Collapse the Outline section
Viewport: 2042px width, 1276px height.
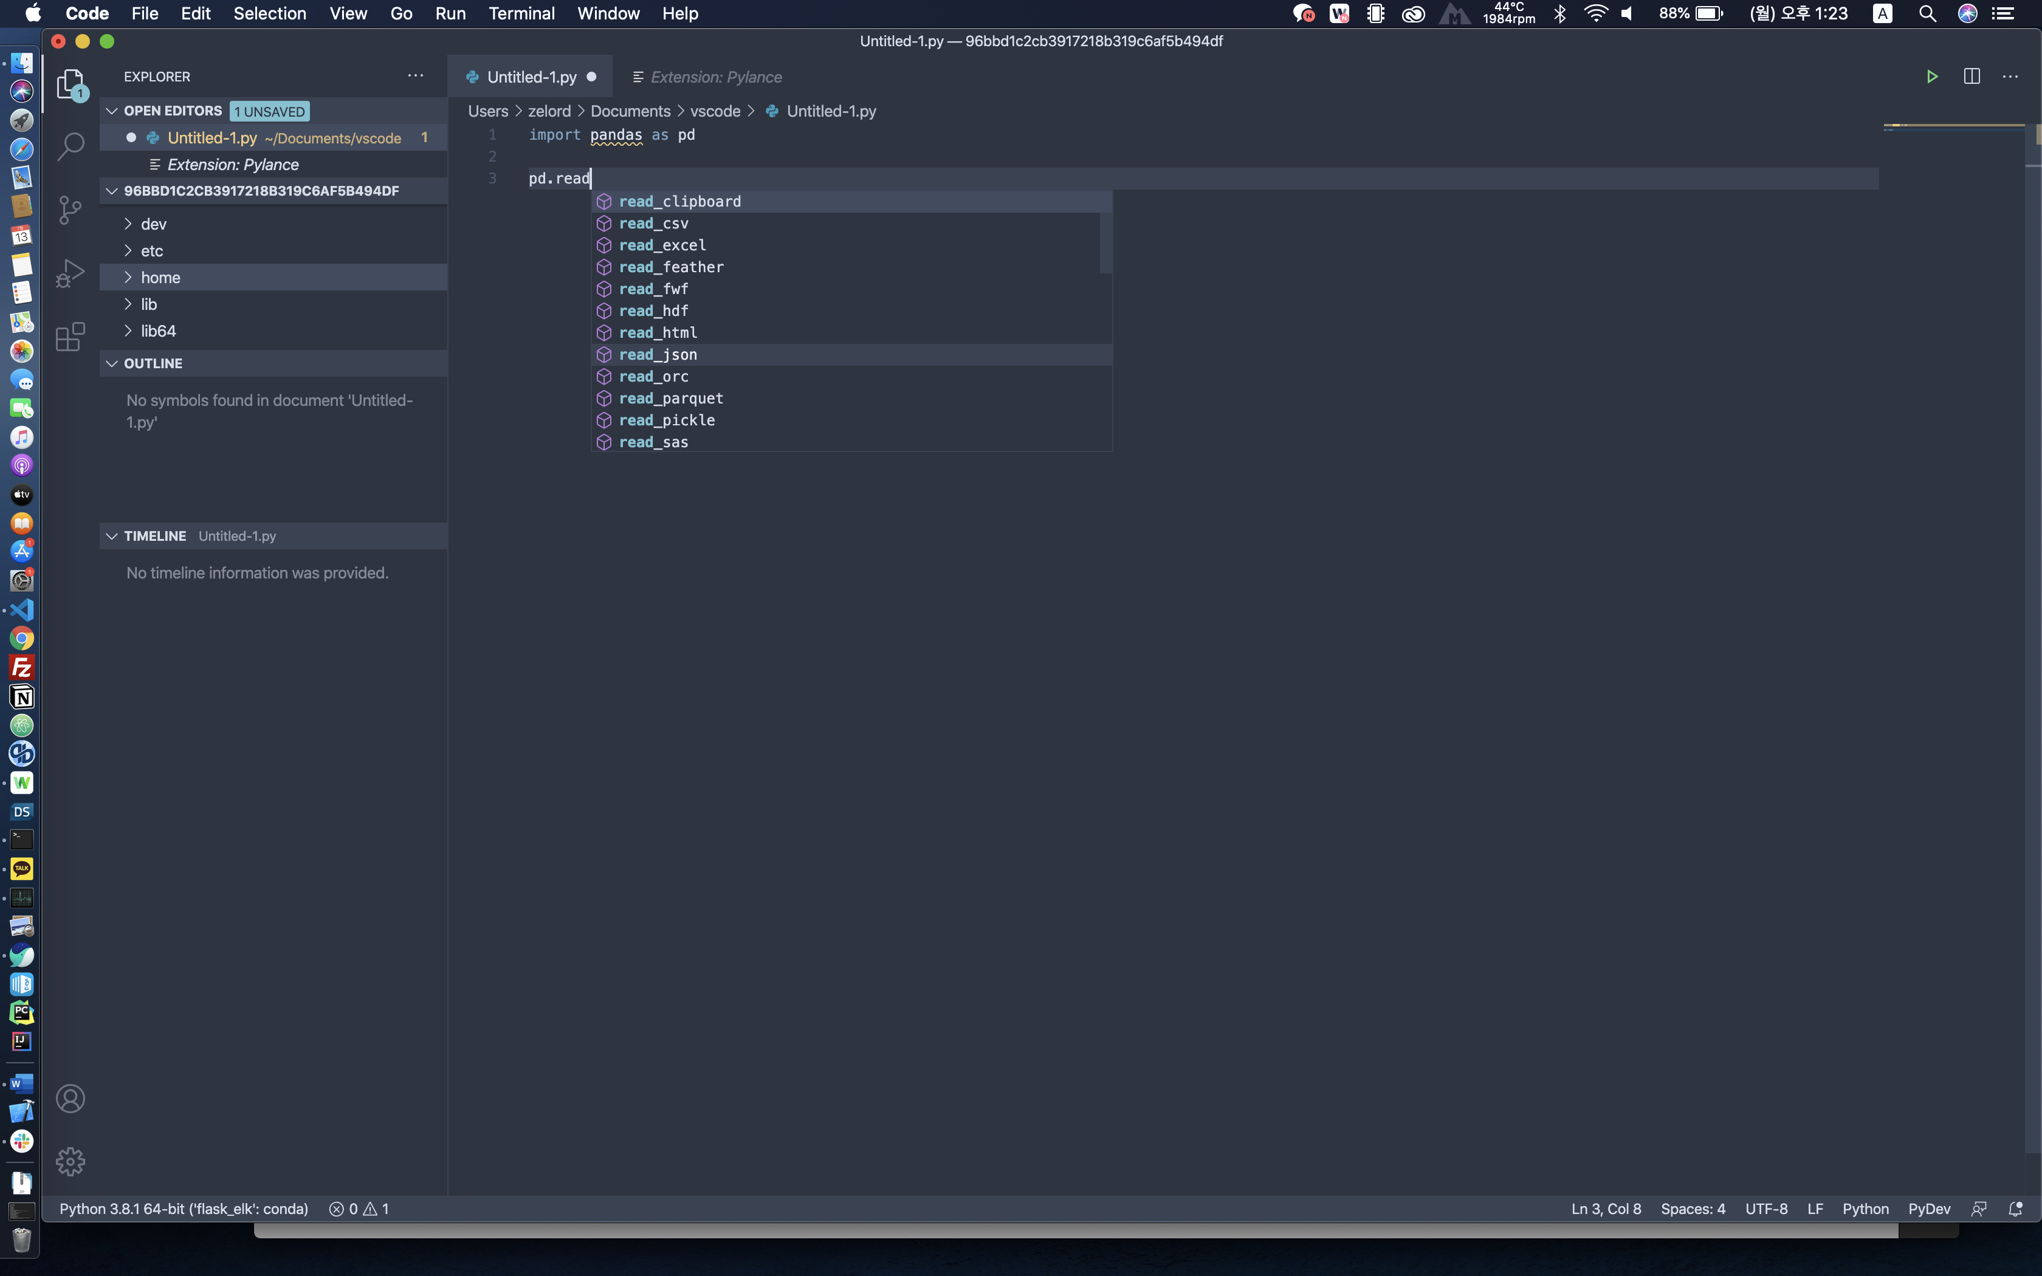point(111,363)
